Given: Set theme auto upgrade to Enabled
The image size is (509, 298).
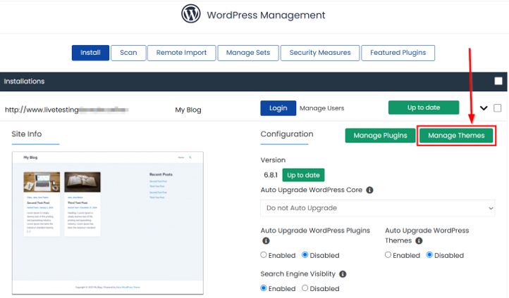Looking at the screenshot, I should click(388, 255).
